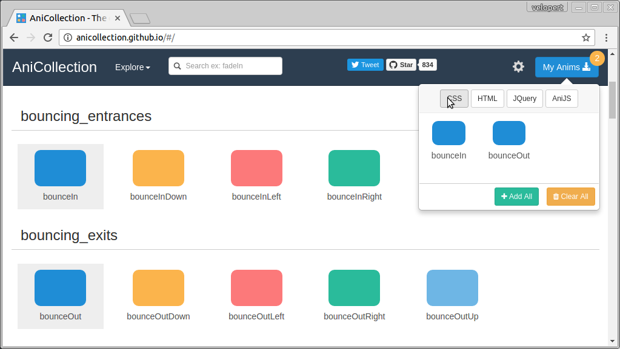Open the settings gear icon
Viewport: 620px width, 349px height.
pos(518,67)
